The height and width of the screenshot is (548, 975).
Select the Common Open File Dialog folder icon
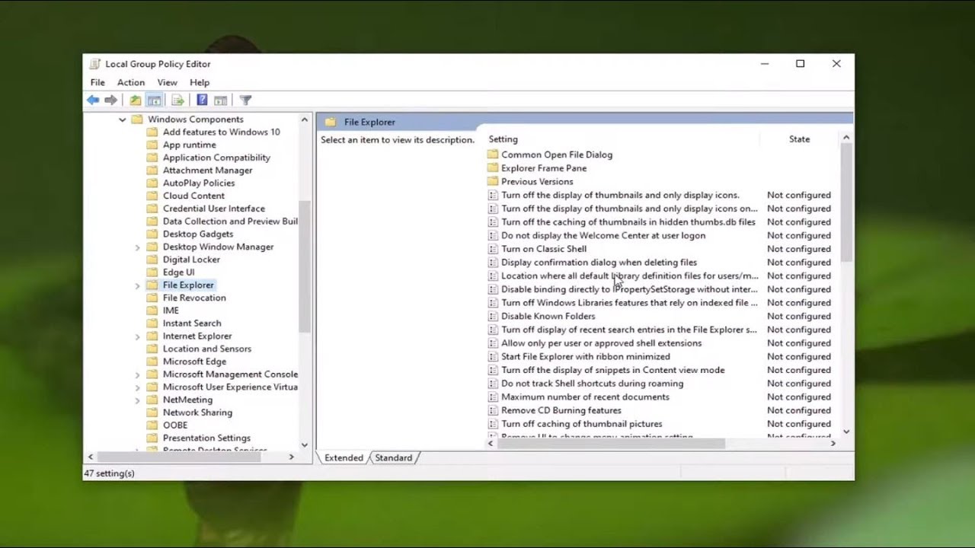pyautogui.click(x=493, y=155)
